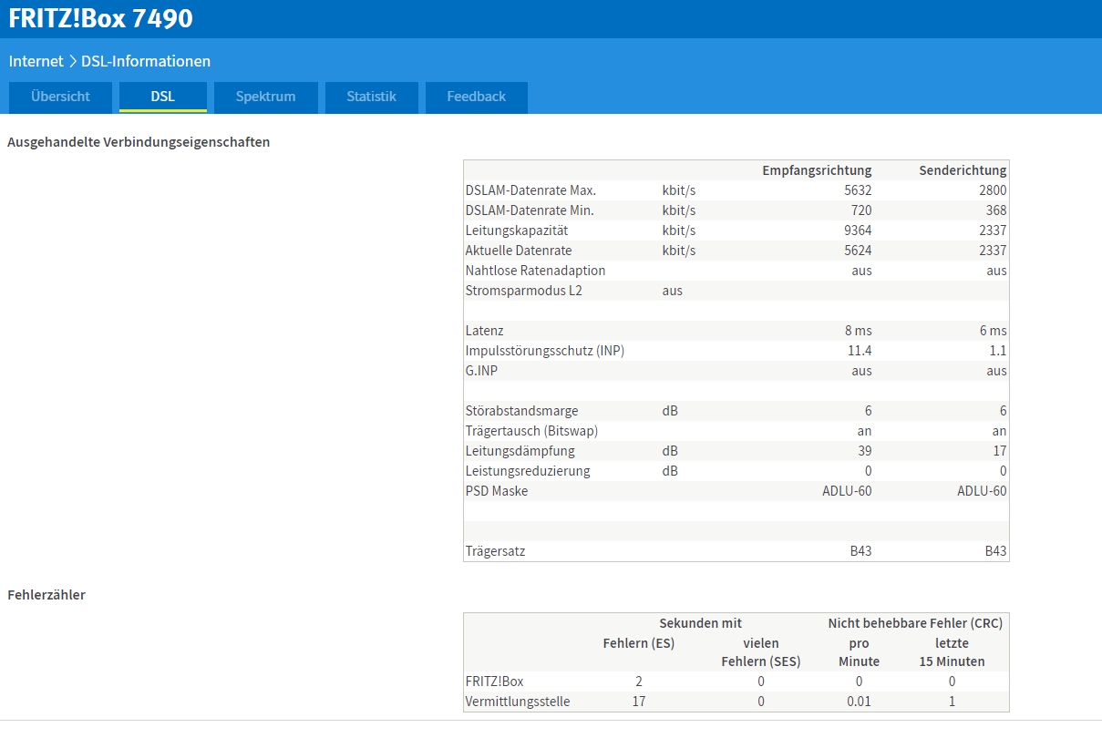This screenshot has width=1102, height=738.
Task: Click the Störabstandsmarge row label
Action: [x=521, y=411]
